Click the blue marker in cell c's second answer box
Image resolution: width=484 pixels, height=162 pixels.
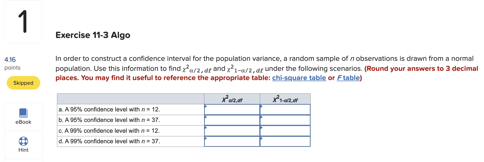262,127
